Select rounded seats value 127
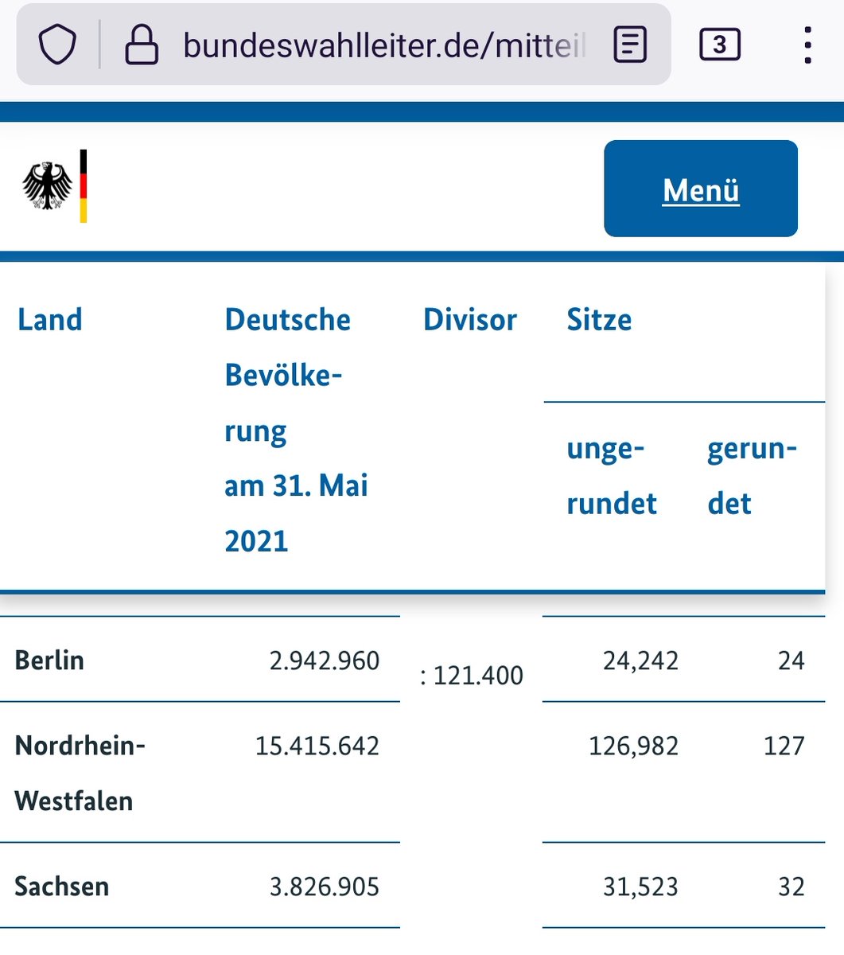The height and width of the screenshot is (955, 844). 784,746
